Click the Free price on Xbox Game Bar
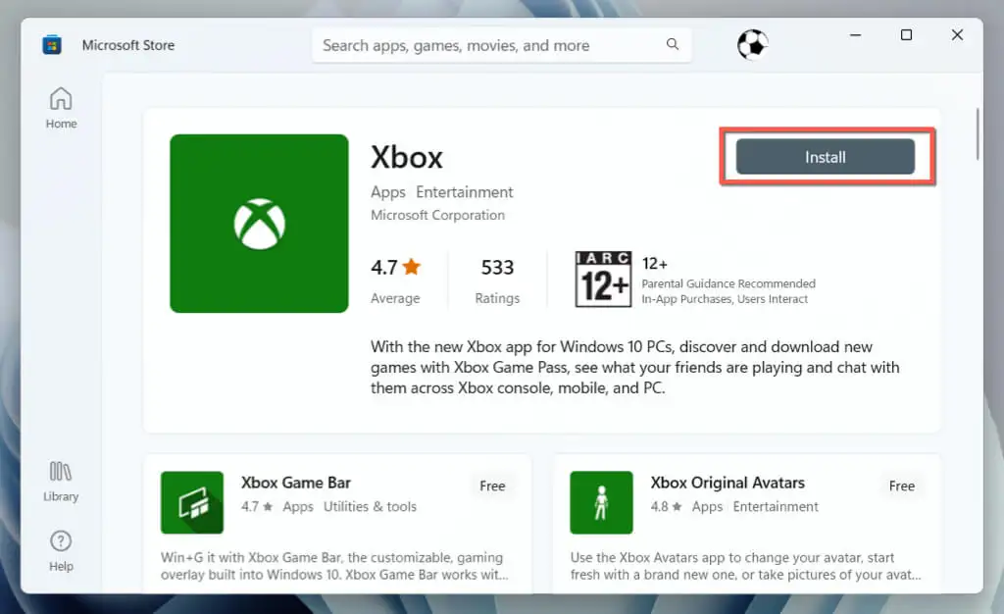This screenshot has width=1004, height=614. tap(492, 486)
